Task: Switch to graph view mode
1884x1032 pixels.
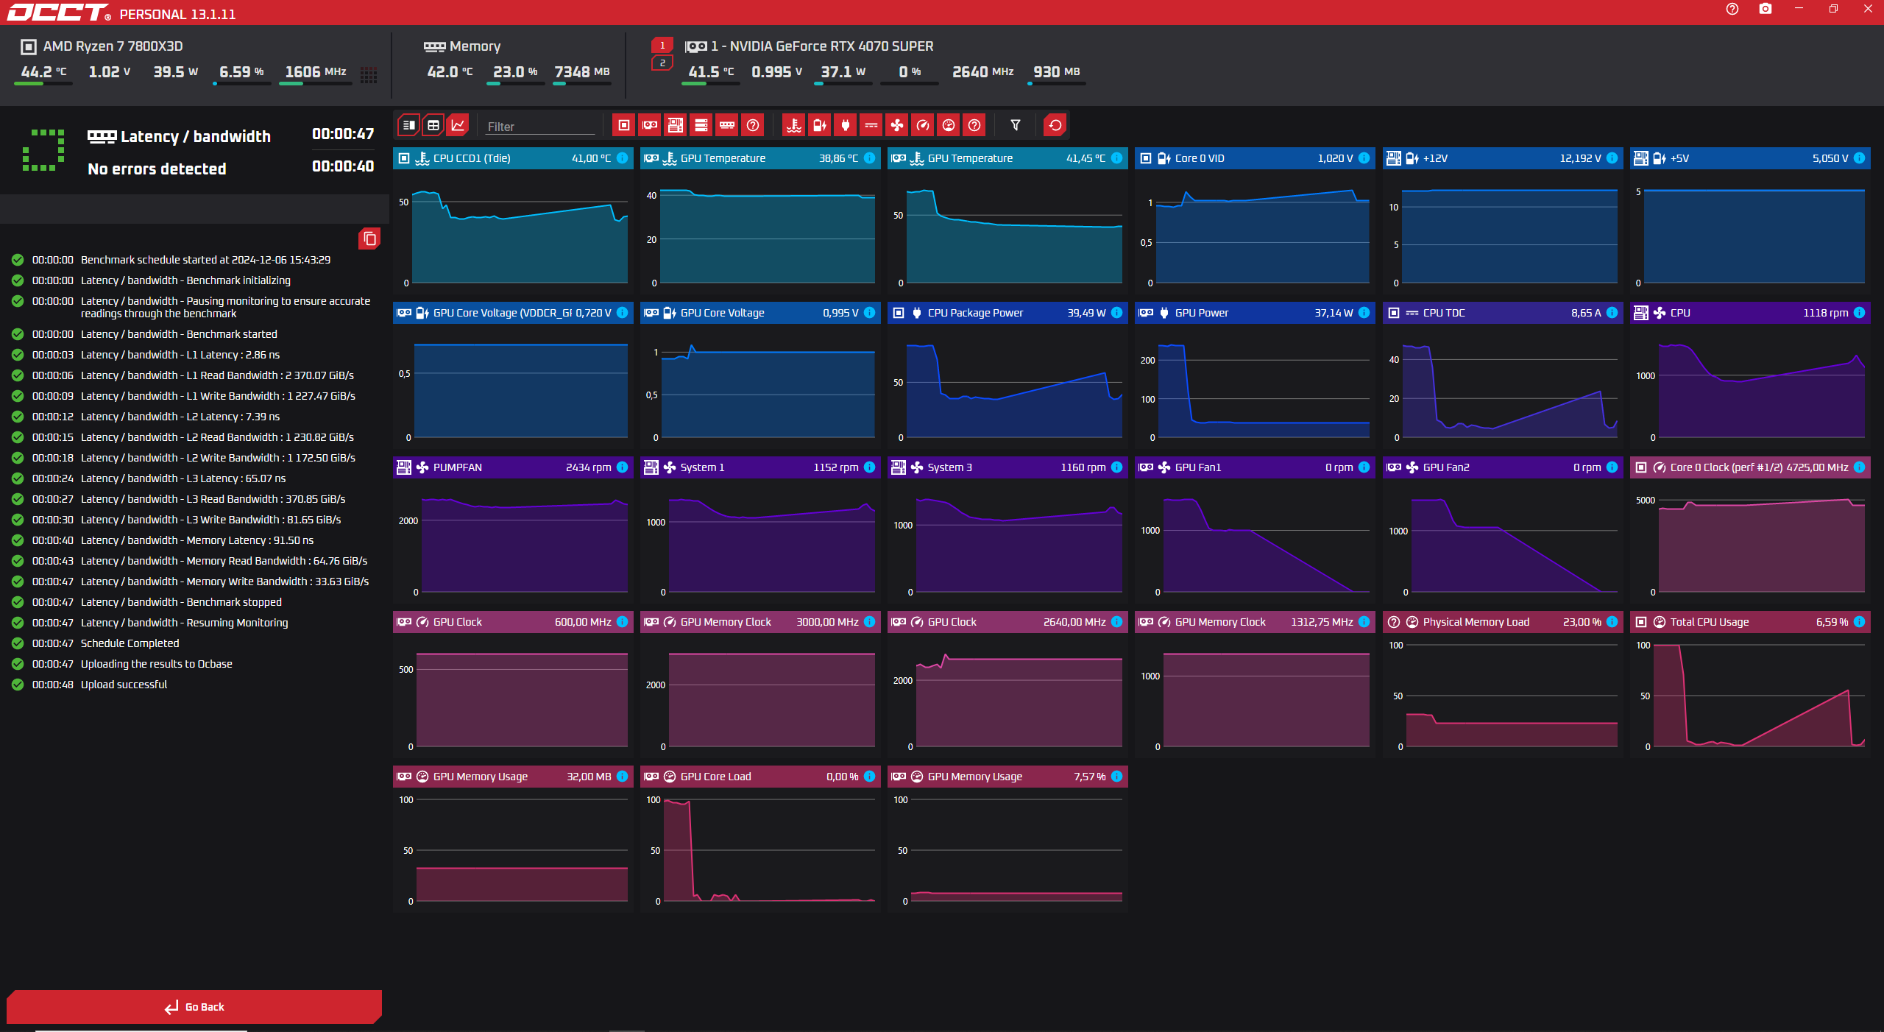Action: click(458, 125)
